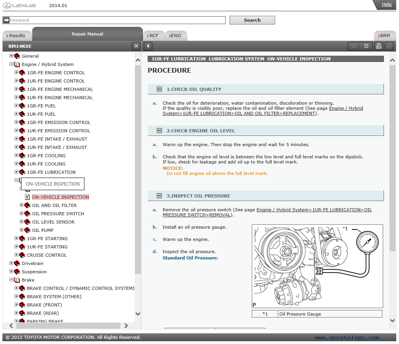
Task: Click the 1UR-FE FUEL book icon
Action: pyautogui.click(x=22, y=114)
